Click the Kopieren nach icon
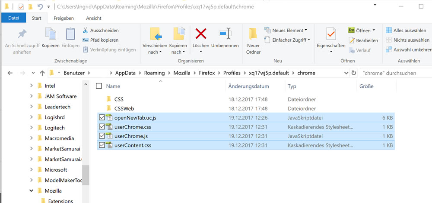432x203 pixels. 179,34
